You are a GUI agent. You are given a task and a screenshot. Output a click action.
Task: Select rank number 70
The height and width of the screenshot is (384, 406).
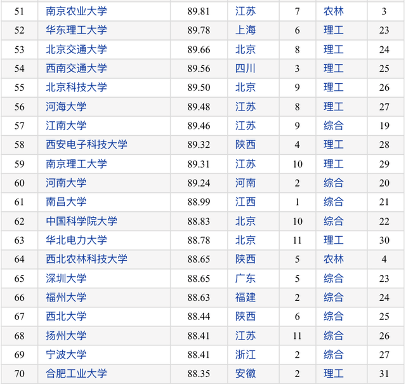click(20, 374)
